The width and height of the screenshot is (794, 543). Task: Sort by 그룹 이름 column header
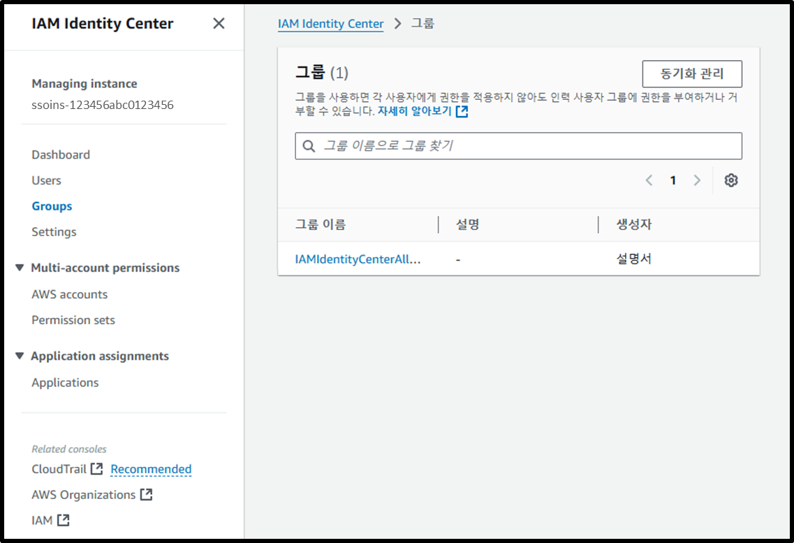pos(321,224)
